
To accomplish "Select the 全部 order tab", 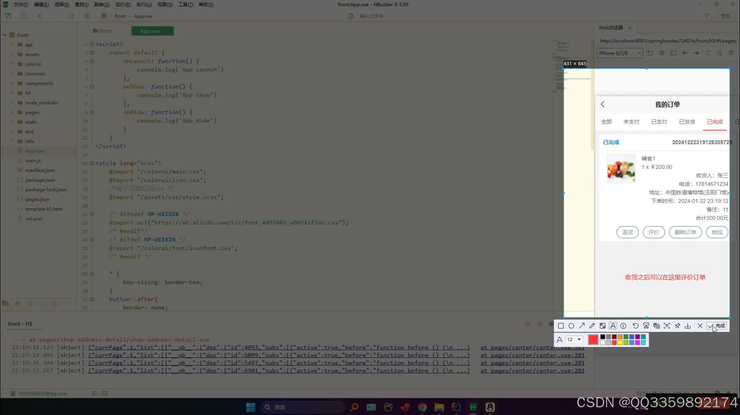I will click(606, 122).
